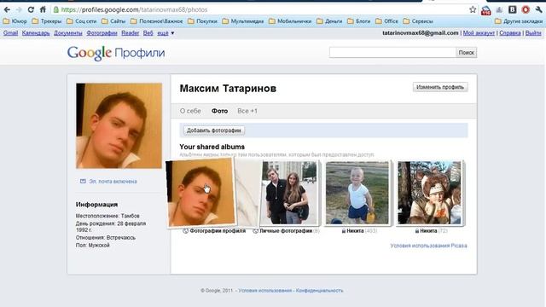Click the B extension icon in toolbar
Image resolution: width=546 pixels, height=307 pixels.
[x=512, y=9]
